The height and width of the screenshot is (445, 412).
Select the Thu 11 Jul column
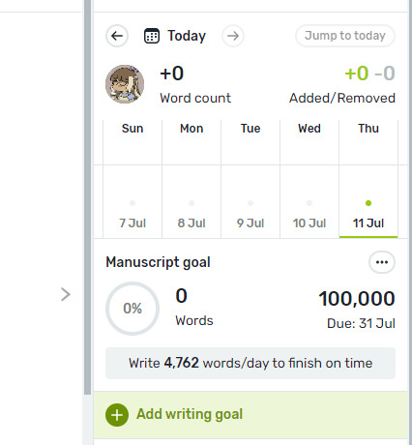click(x=368, y=179)
